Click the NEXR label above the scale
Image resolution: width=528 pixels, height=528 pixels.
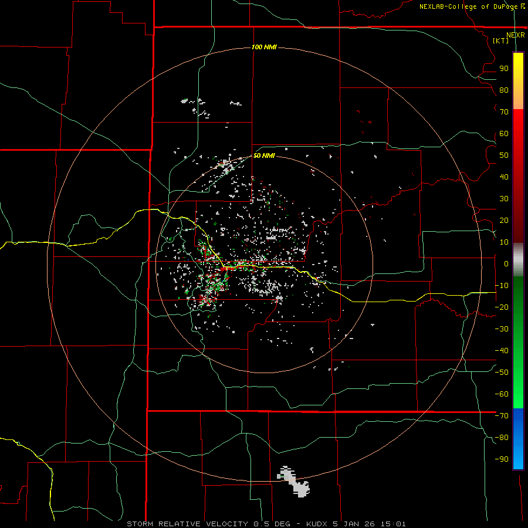coord(515,35)
